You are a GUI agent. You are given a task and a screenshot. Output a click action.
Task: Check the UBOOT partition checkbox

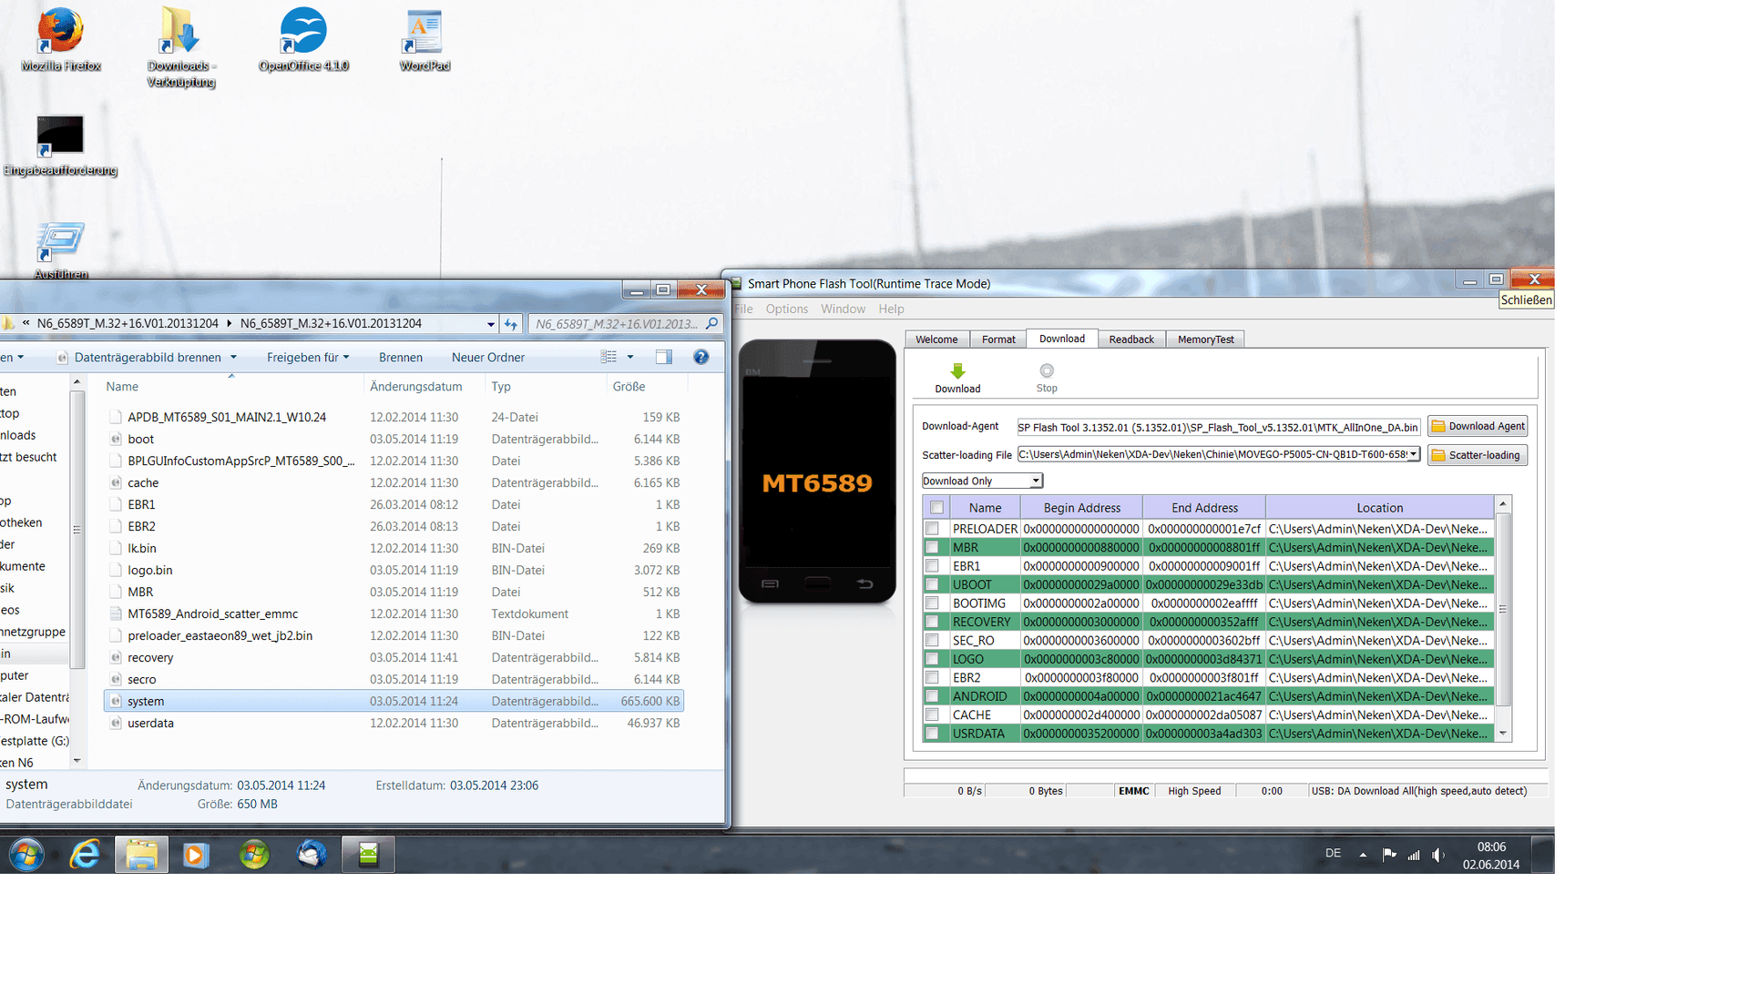[932, 584]
